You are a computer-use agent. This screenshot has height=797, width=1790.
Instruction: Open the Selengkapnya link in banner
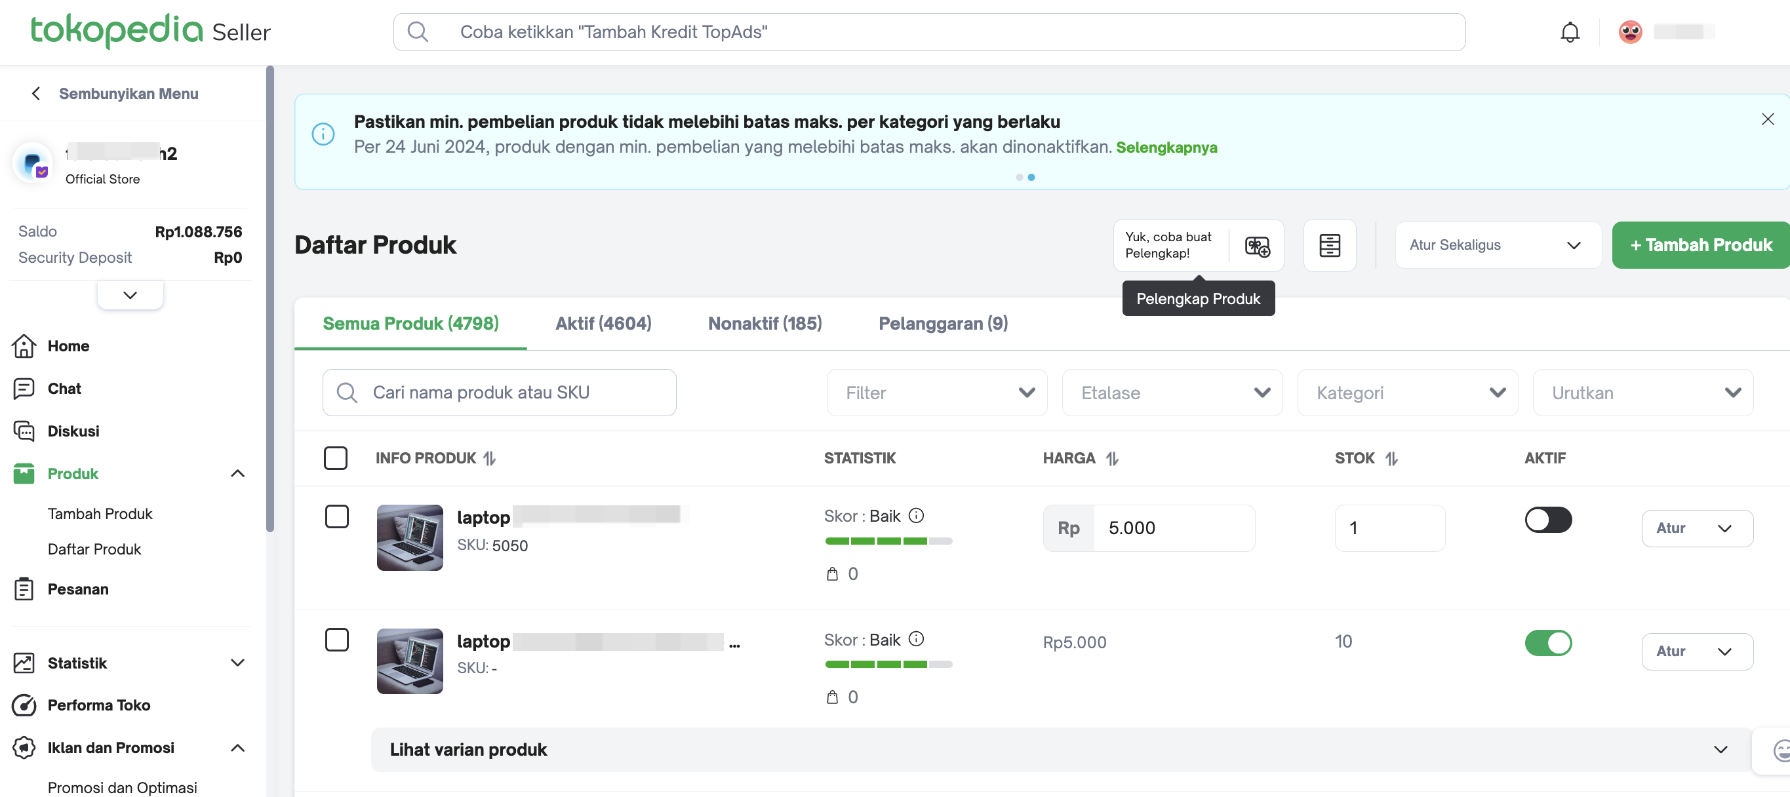pos(1166,147)
